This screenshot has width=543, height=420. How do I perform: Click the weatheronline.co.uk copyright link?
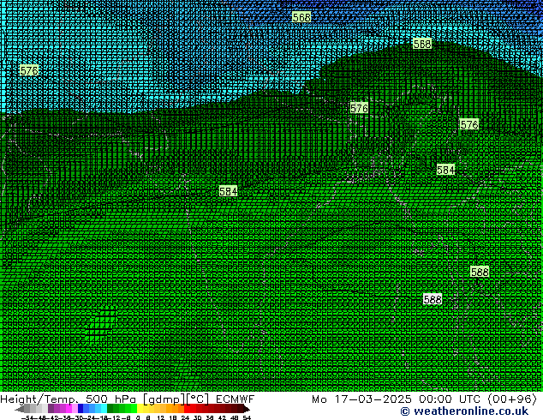coord(464,411)
